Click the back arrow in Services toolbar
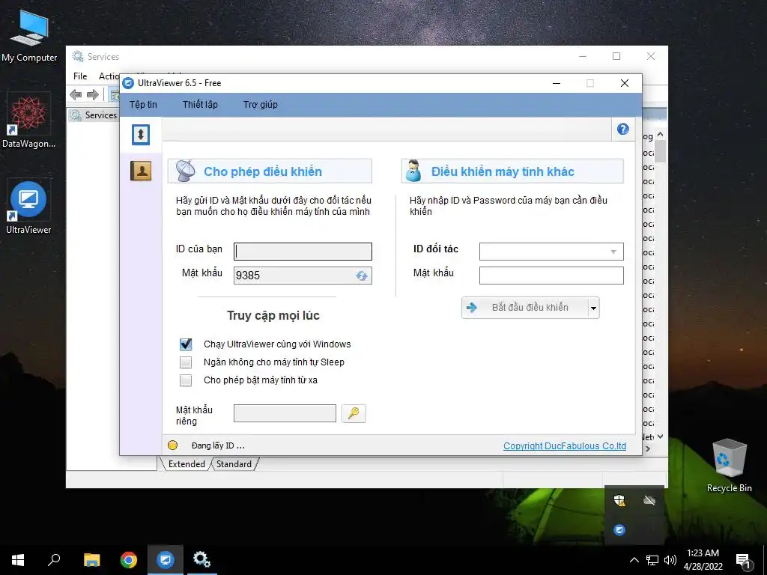 76,94
